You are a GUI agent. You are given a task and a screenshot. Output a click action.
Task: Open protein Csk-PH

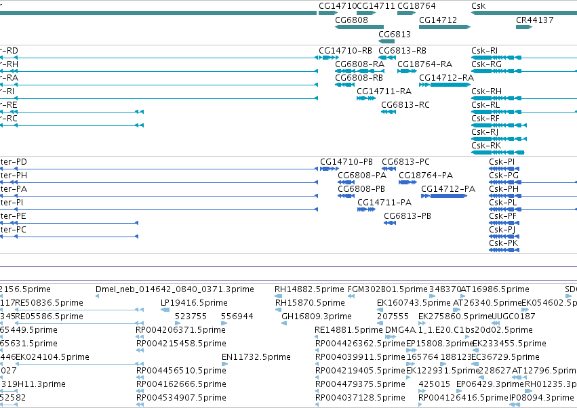click(504, 190)
